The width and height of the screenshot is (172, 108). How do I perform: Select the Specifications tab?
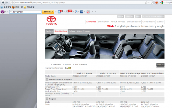coord(61,31)
